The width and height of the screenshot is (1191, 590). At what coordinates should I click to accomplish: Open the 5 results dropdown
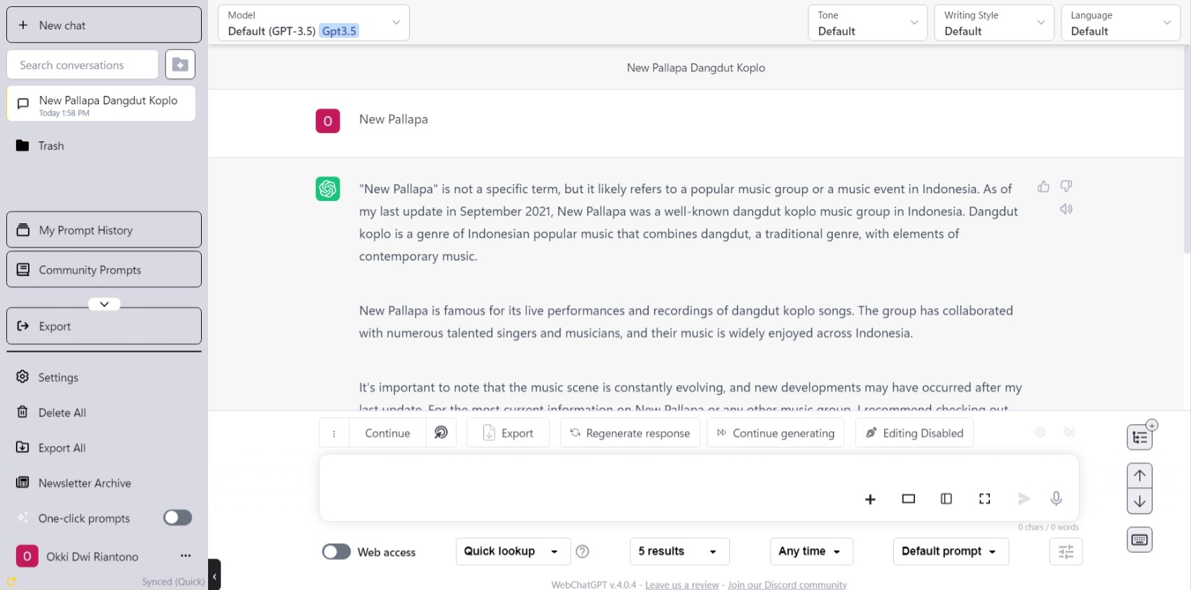click(679, 552)
